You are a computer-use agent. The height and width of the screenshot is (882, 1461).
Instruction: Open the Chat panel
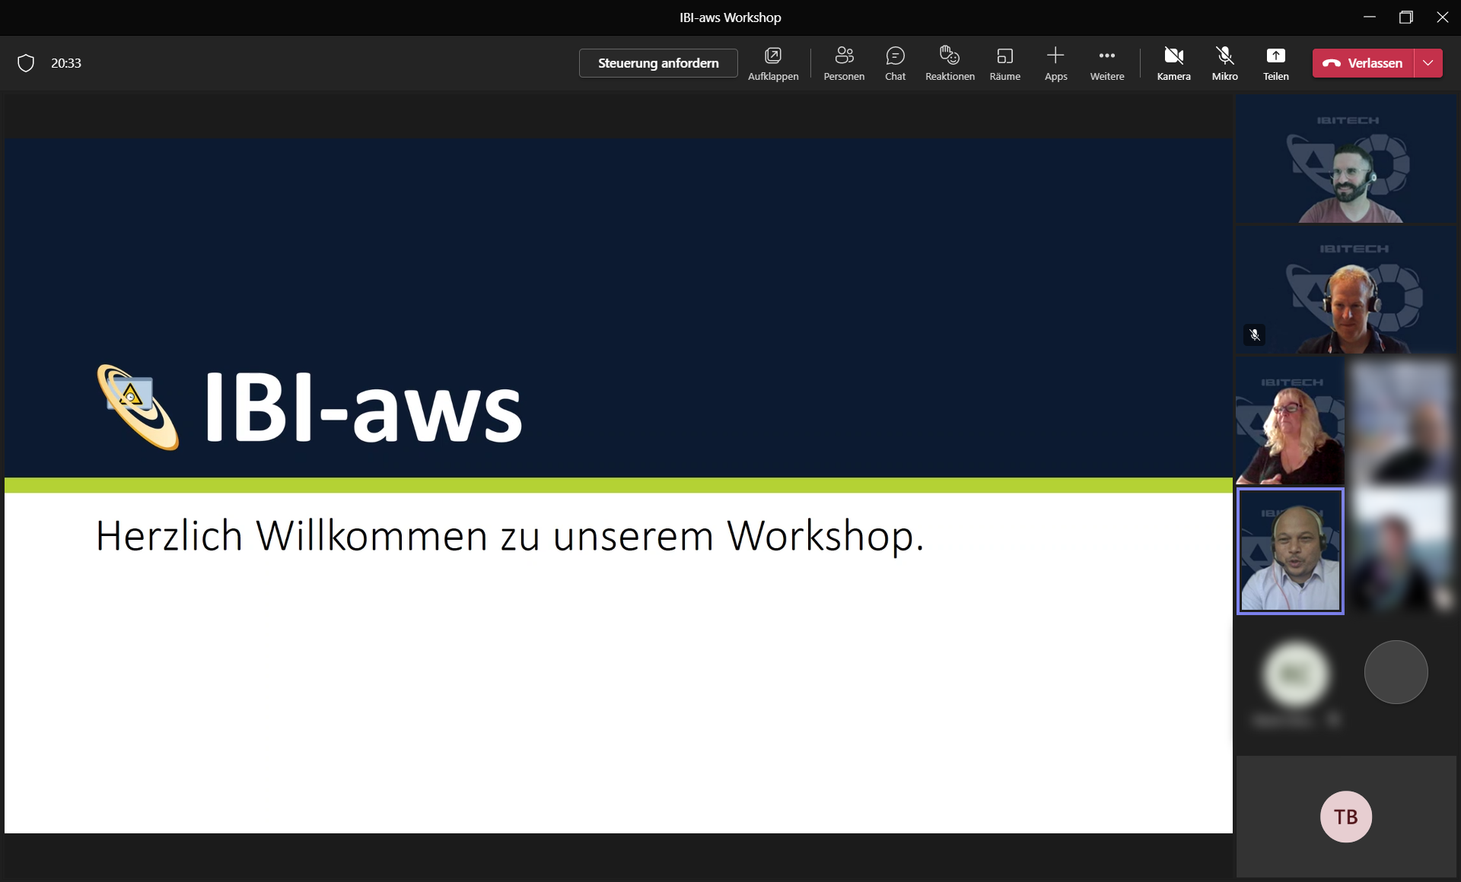(894, 62)
